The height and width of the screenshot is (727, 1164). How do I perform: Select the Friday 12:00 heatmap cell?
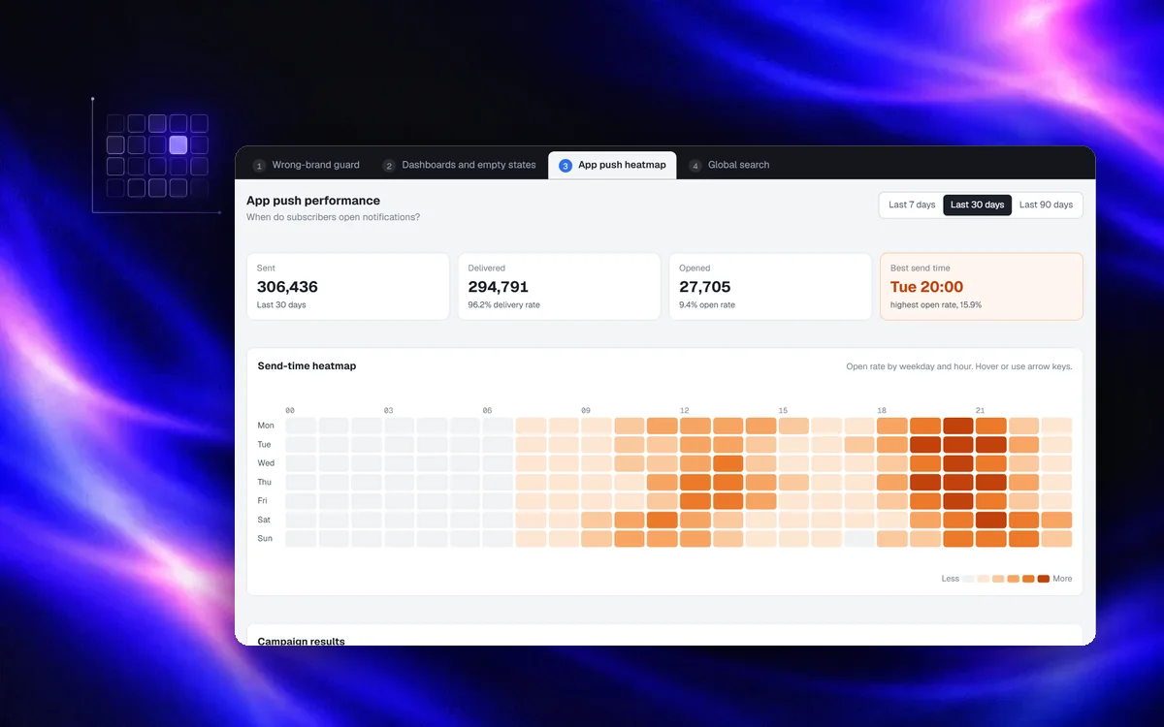695,501
